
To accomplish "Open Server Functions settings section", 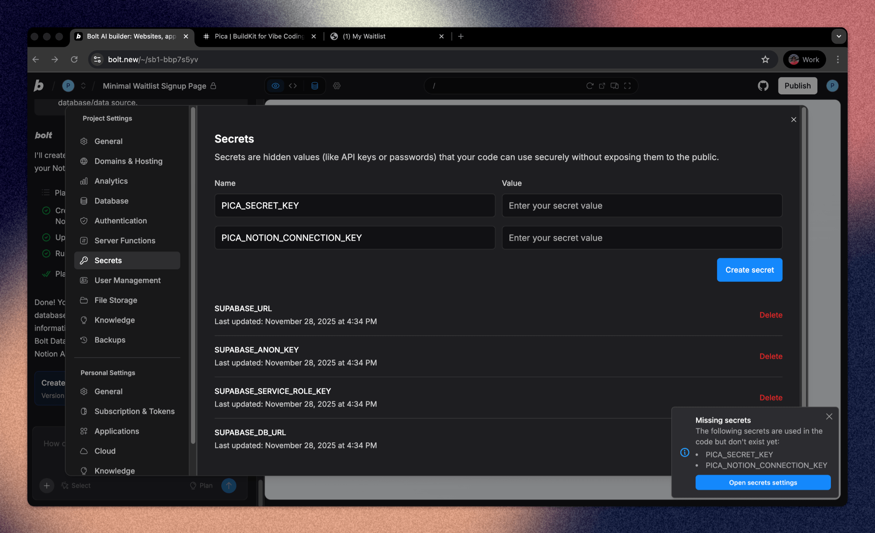I will [x=125, y=240].
